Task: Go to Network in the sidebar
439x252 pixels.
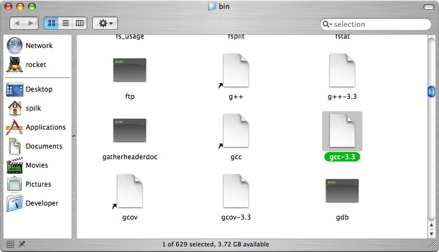Action: (x=39, y=46)
